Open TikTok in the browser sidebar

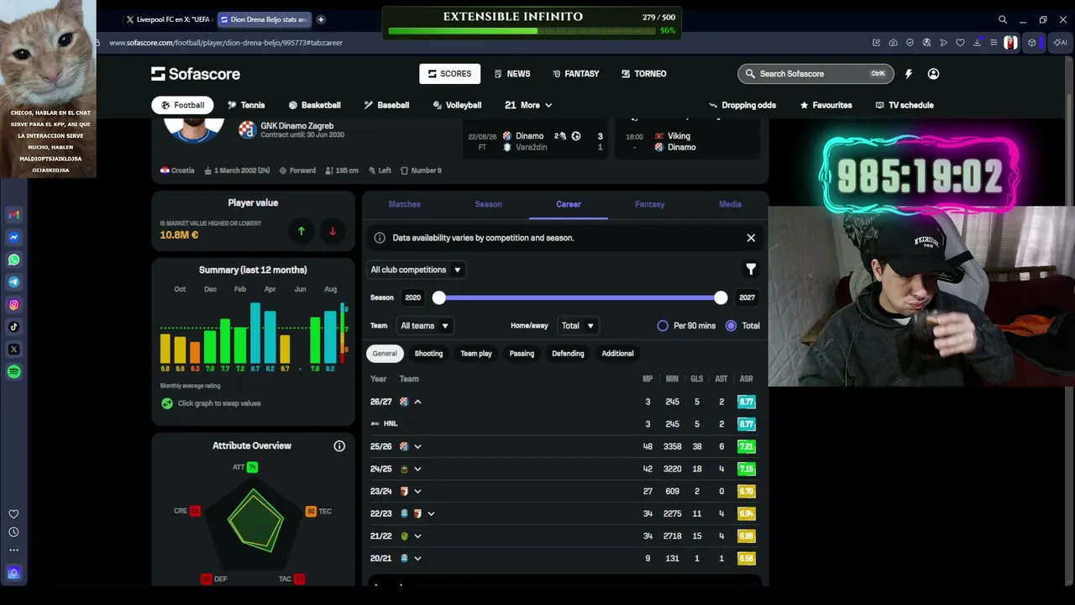[x=13, y=327]
